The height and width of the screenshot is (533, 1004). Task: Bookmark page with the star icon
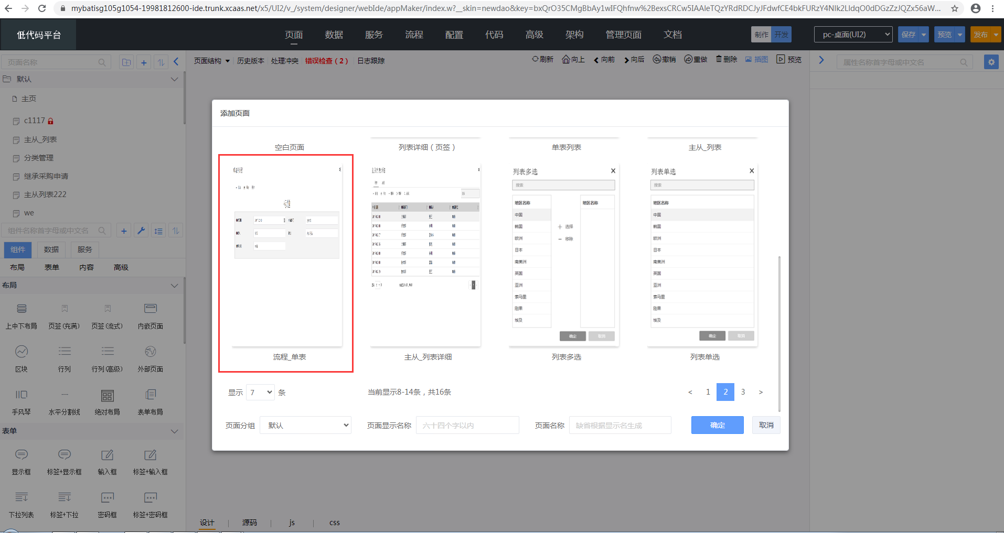point(954,8)
